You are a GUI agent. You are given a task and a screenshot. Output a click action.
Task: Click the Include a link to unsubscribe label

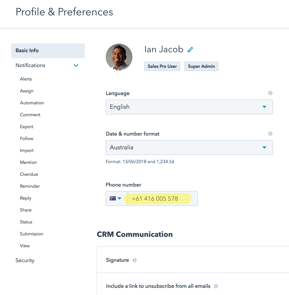[x=158, y=286]
